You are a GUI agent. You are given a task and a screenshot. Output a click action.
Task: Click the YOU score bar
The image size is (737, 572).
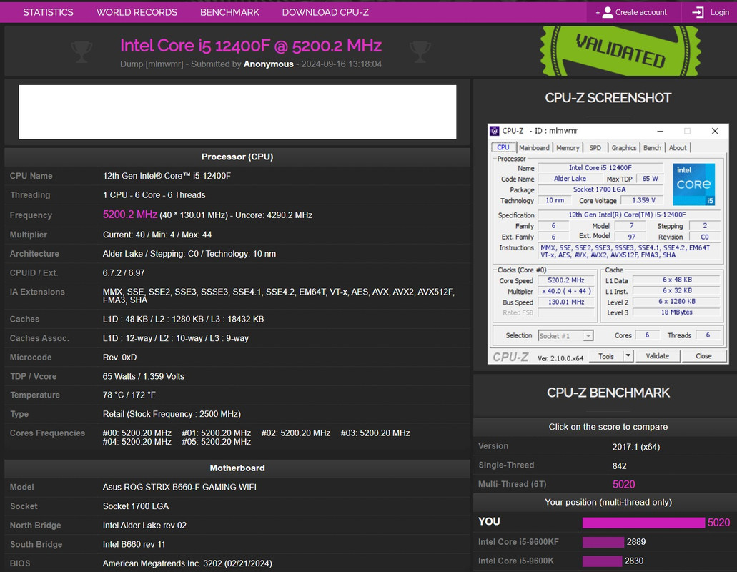(643, 522)
